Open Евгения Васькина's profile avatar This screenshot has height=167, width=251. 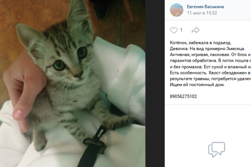pyautogui.click(x=177, y=10)
